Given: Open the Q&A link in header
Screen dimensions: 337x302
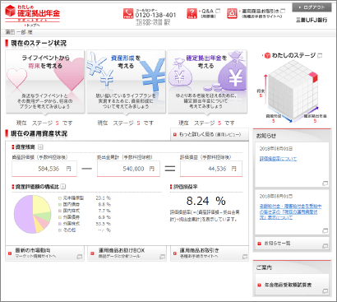Looking at the screenshot, I should 207,12.
